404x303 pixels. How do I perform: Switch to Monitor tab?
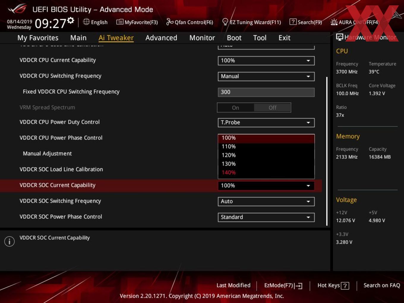pos(202,38)
